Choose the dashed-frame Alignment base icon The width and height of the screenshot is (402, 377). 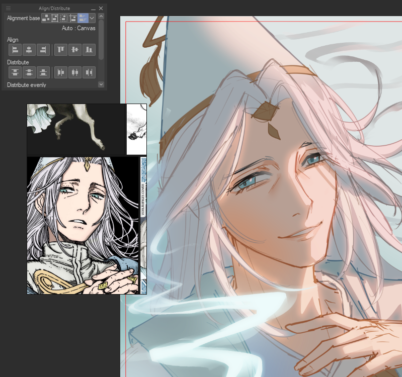tap(64, 18)
